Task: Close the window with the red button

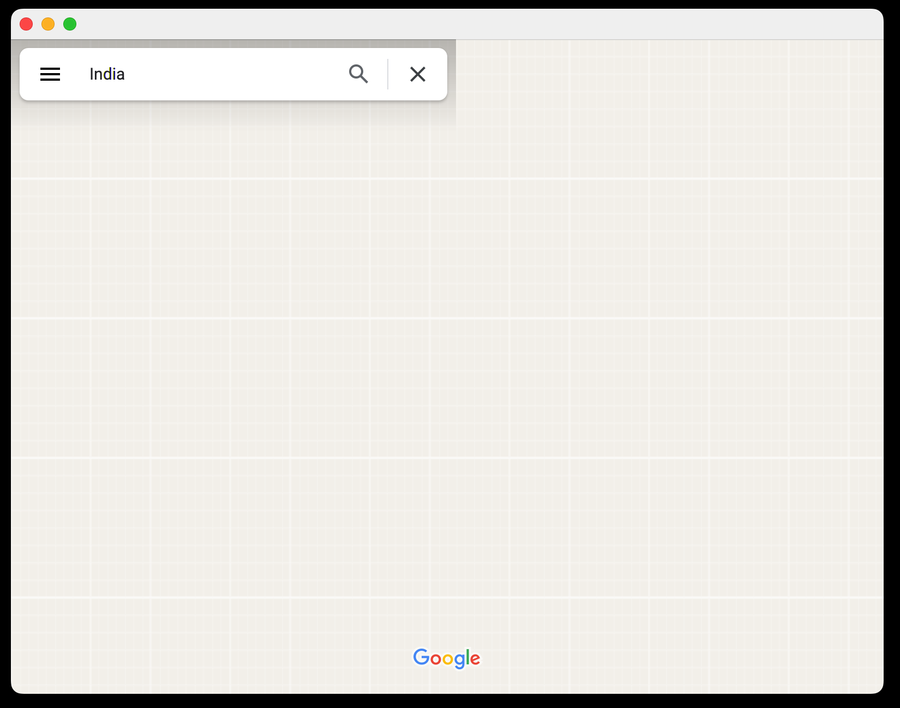Action: point(26,24)
